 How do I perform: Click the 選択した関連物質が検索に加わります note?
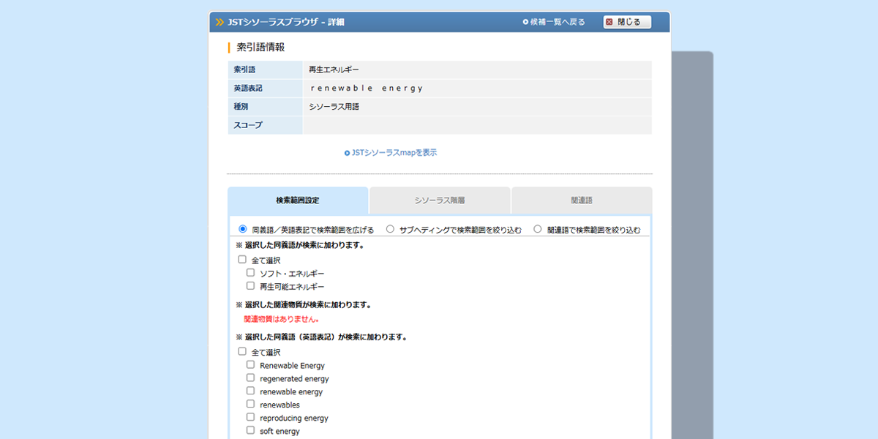tap(304, 304)
